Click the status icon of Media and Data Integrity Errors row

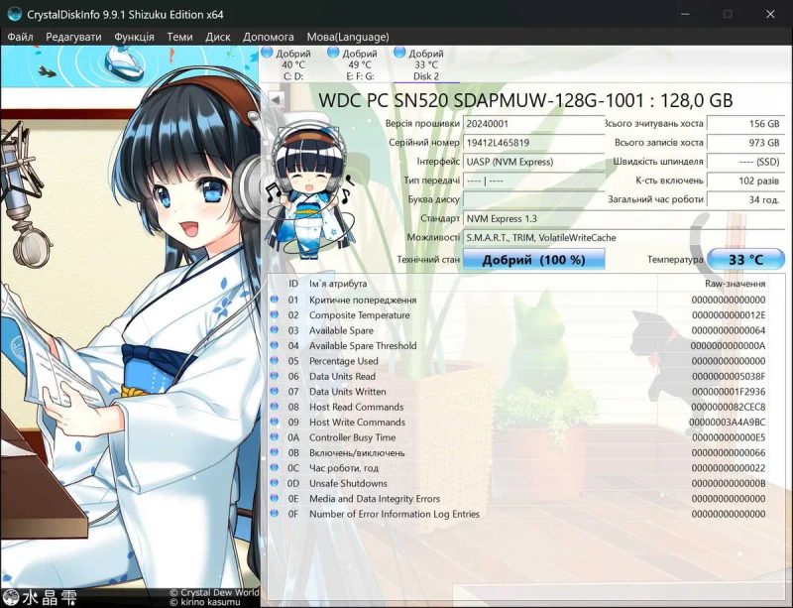(x=275, y=498)
